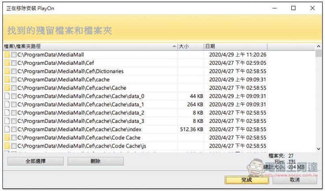The width and height of the screenshot is (325, 191).
Task: Sort by 日期 column header
Action: click(236, 46)
